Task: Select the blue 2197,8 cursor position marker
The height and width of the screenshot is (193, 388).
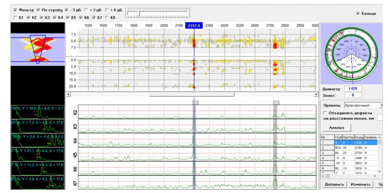Action: pyautogui.click(x=194, y=25)
